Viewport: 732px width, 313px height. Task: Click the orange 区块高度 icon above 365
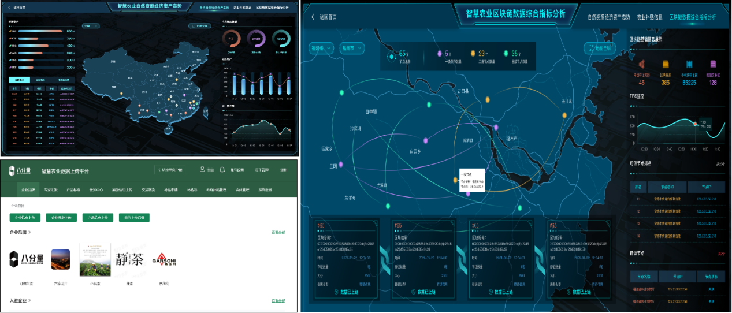pos(664,64)
